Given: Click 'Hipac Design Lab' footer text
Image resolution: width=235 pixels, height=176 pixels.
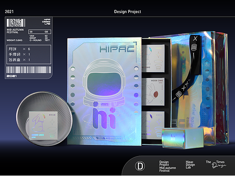Looking at the screenshot, I should click(x=190, y=165).
